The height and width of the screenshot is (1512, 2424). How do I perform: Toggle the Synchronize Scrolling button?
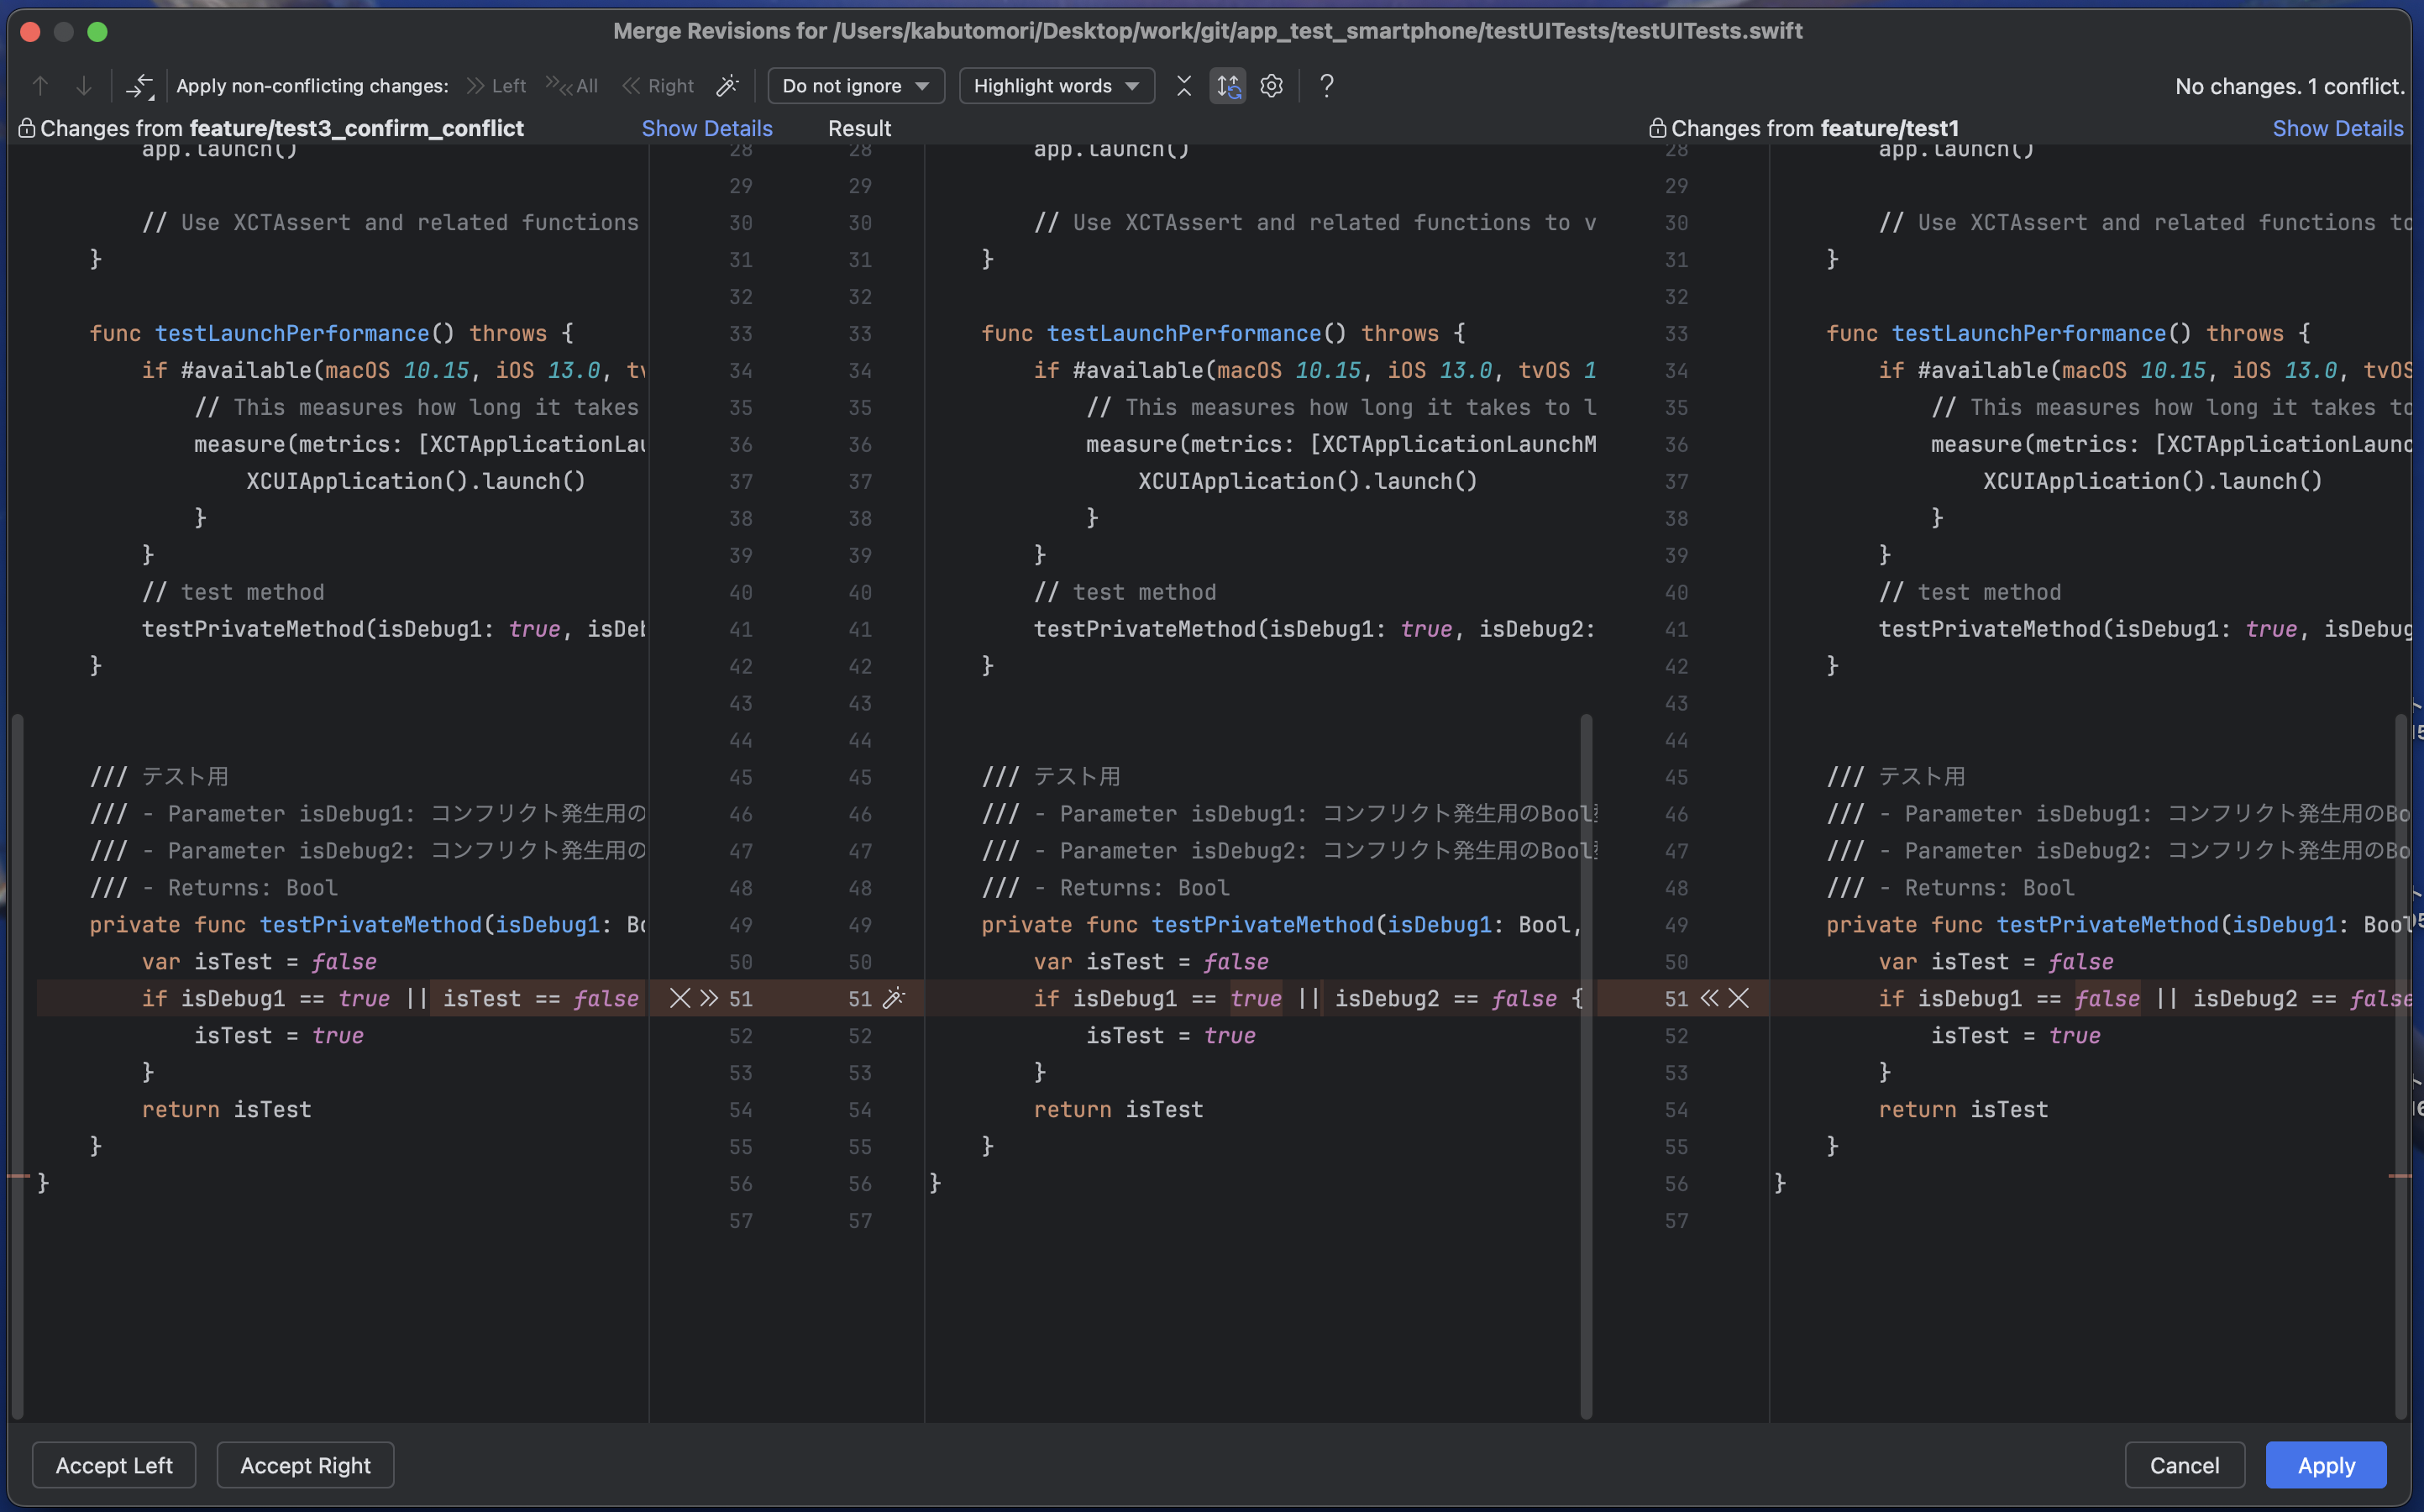(1227, 86)
